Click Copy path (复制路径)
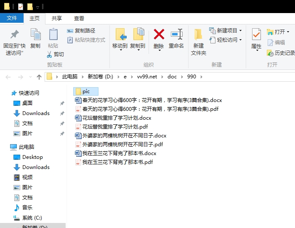 [81, 30]
